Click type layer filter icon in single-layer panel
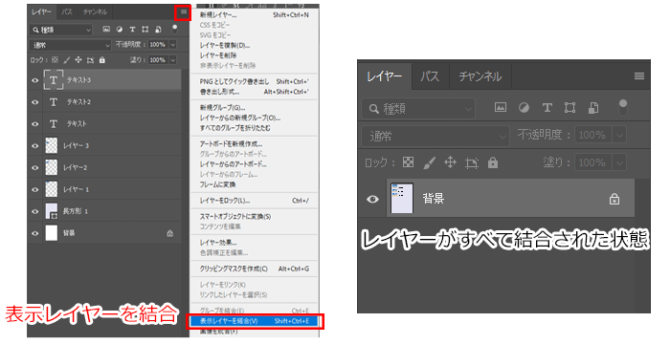 click(547, 108)
